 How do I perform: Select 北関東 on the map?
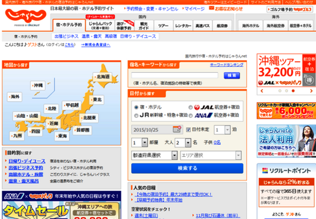click(x=89, y=117)
